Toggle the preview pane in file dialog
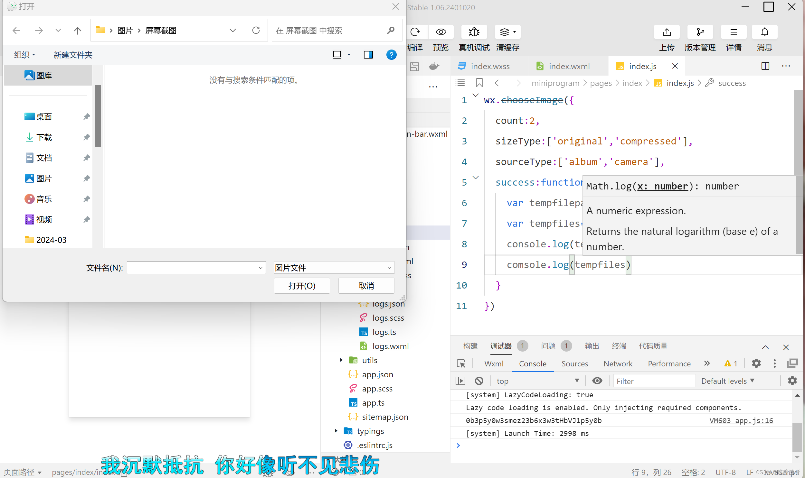 pyautogui.click(x=368, y=55)
